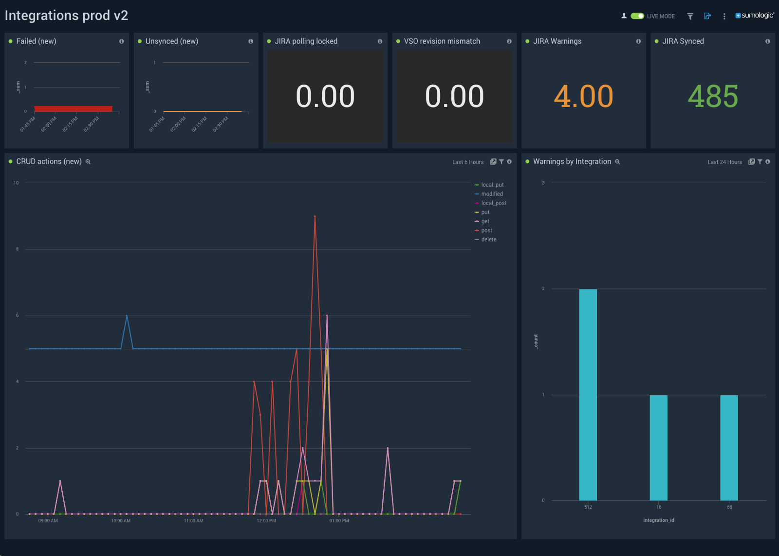Screen dimensions: 779x556
Task: Click the JIRA Warnings panel title
Action: (557, 41)
